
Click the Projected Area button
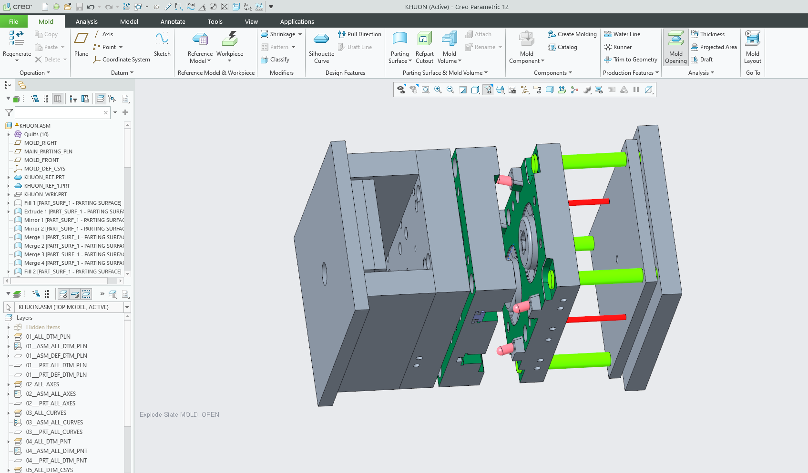pyautogui.click(x=714, y=47)
